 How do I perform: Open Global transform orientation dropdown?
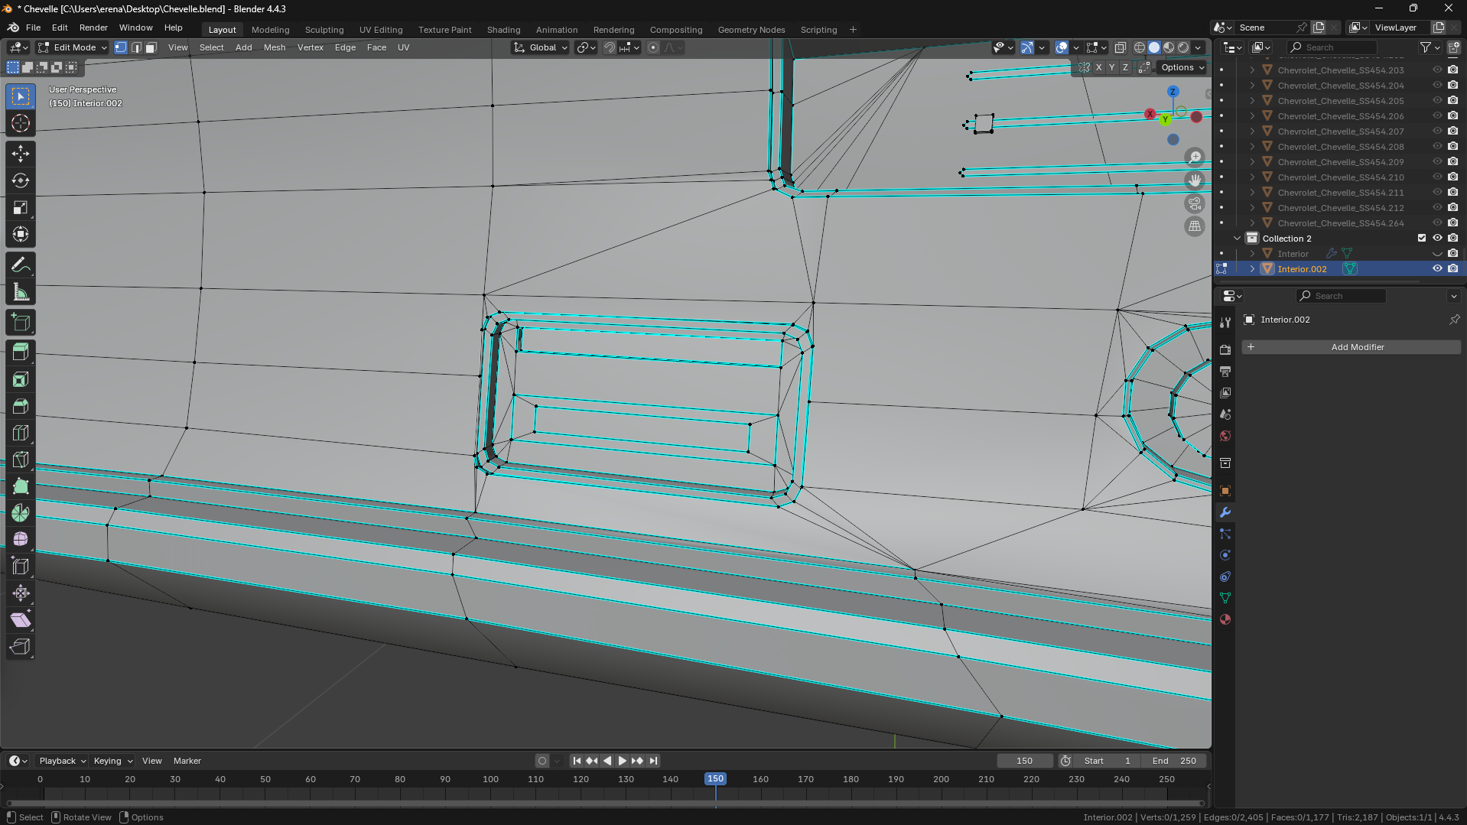(541, 47)
